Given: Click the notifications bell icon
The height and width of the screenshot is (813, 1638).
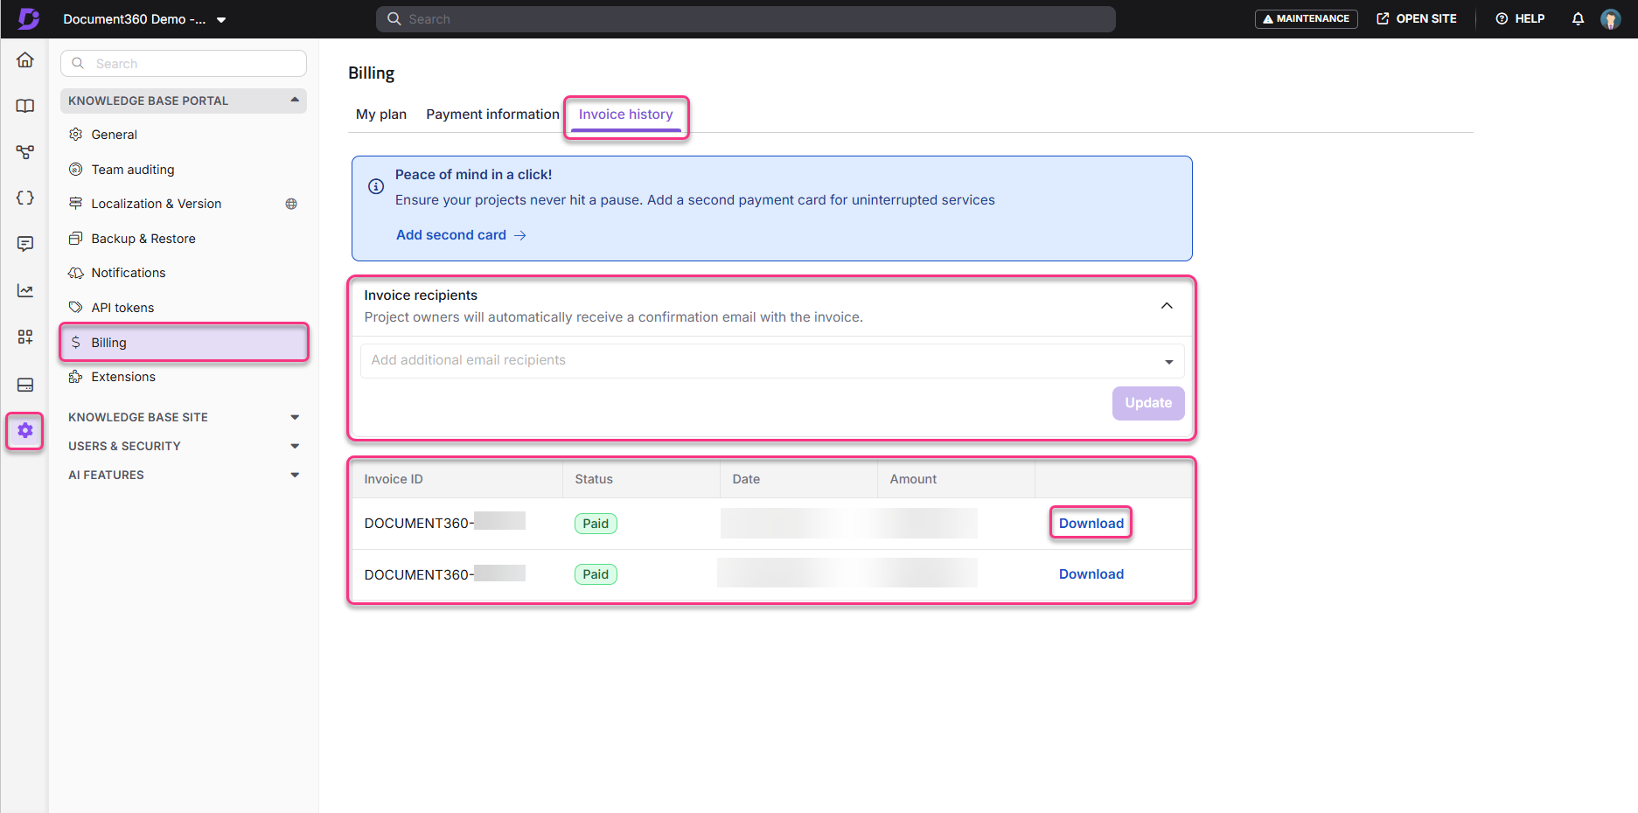Looking at the screenshot, I should point(1578,18).
